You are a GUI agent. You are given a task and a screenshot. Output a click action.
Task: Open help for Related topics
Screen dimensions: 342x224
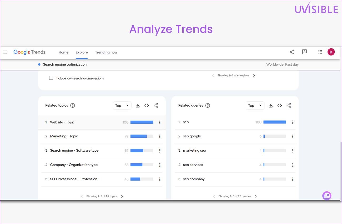(73, 106)
